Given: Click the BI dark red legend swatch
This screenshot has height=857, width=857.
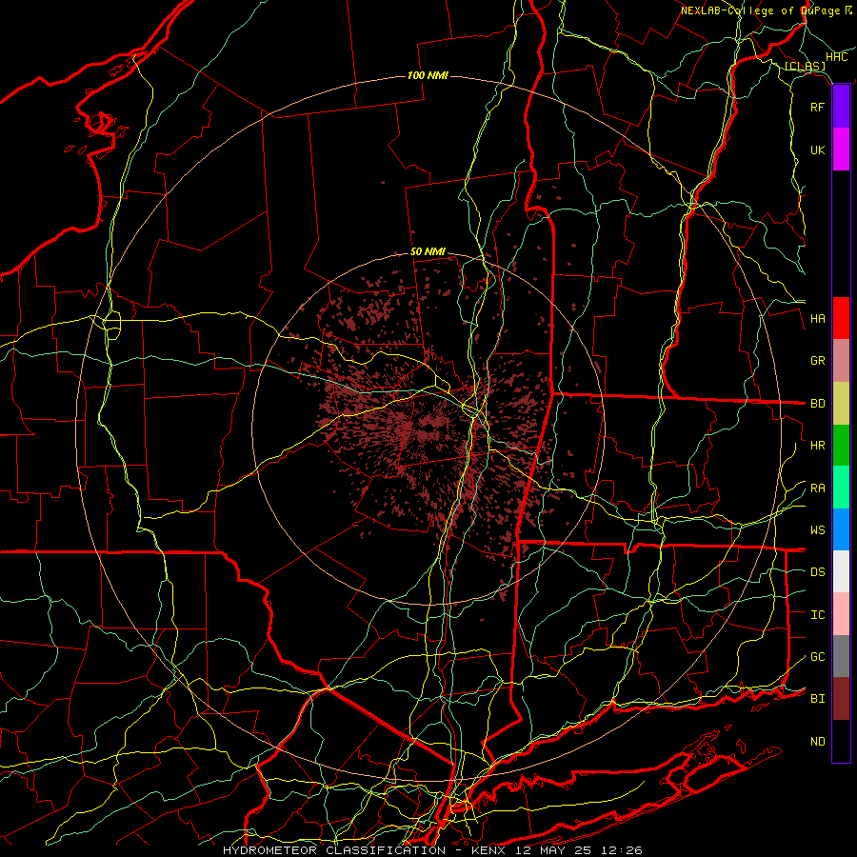Looking at the screenshot, I should pyautogui.click(x=841, y=699).
